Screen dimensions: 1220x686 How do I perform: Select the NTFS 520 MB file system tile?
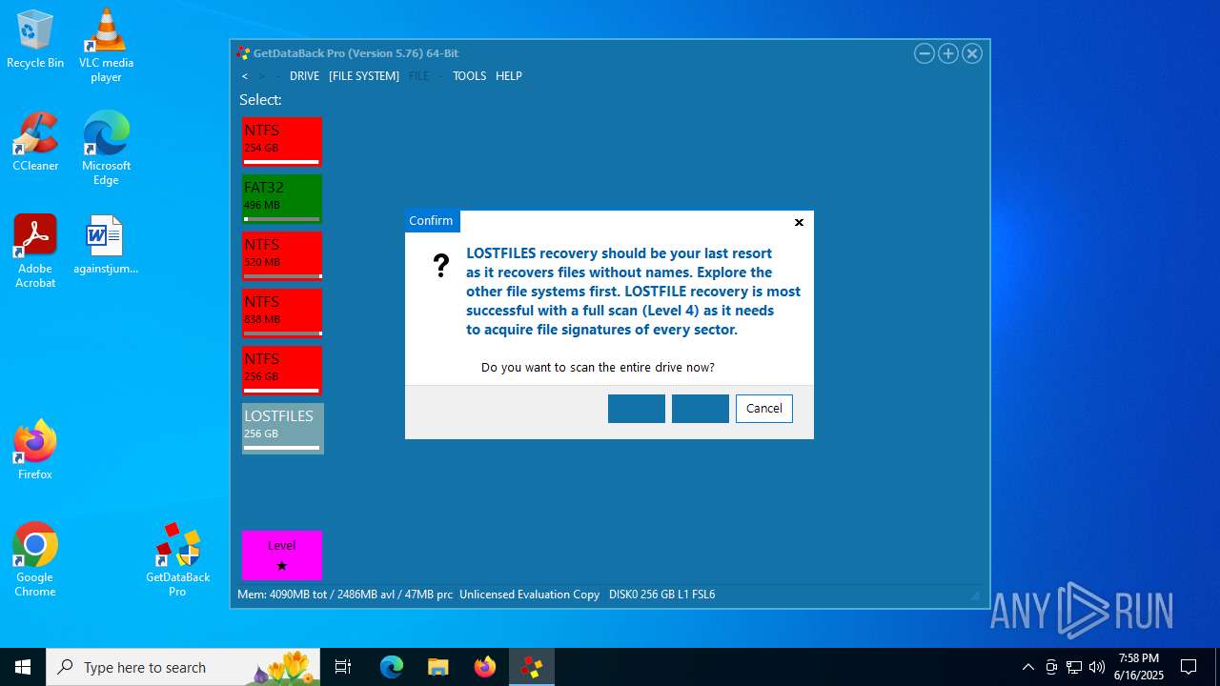(x=282, y=256)
